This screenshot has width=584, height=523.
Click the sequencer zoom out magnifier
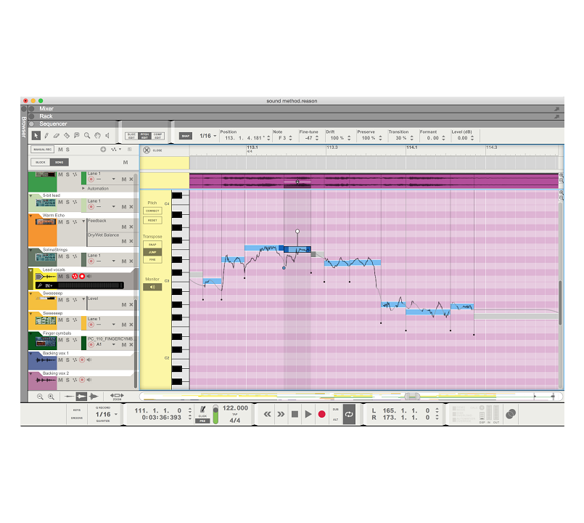[40, 397]
